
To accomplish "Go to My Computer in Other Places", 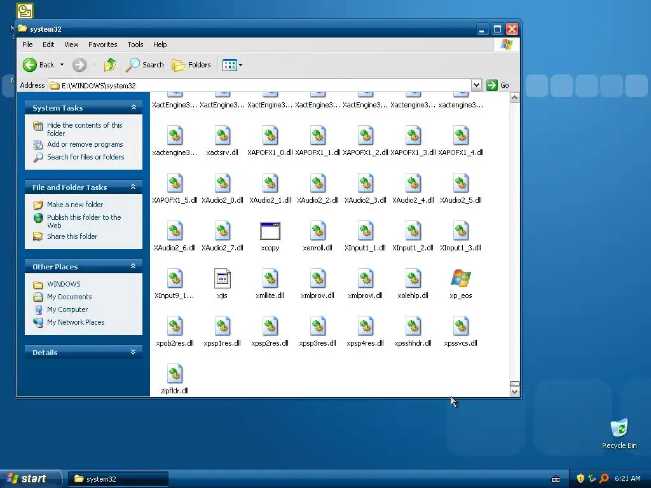I will [x=67, y=309].
